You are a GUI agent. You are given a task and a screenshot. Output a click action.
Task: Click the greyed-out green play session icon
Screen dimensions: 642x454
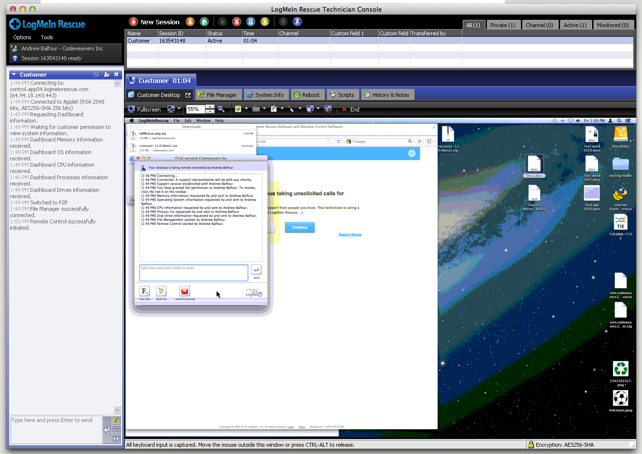pyautogui.click(x=222, y=22)
